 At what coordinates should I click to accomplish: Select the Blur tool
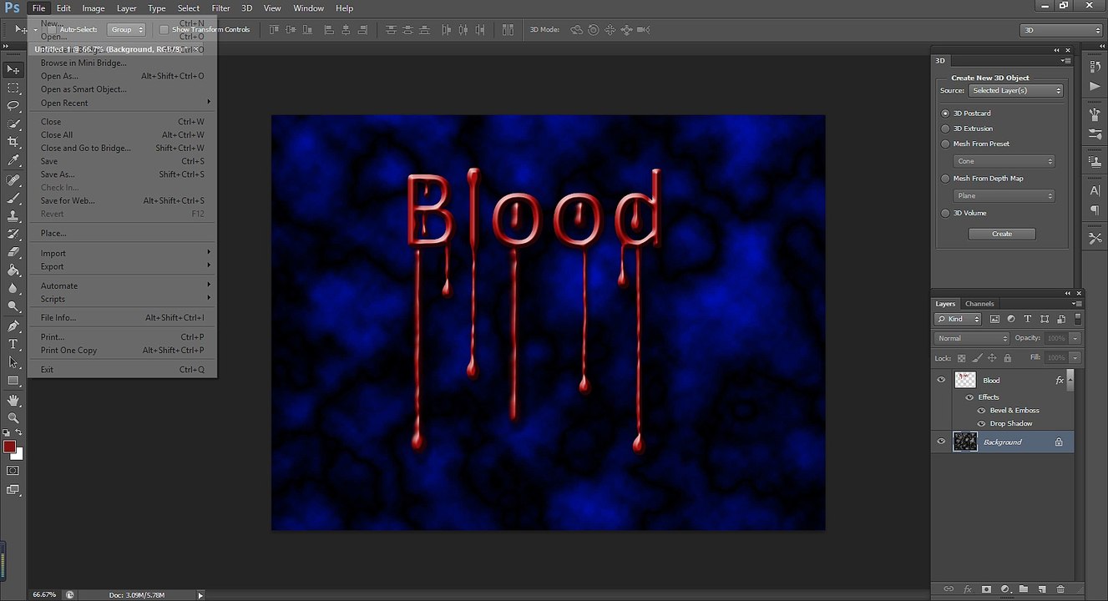[x=13, y=289]
